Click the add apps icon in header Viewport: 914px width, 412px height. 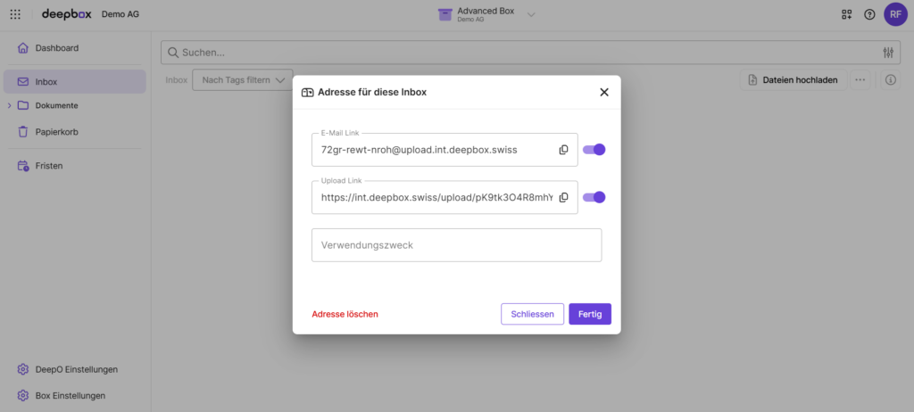[x=846, y=14]
